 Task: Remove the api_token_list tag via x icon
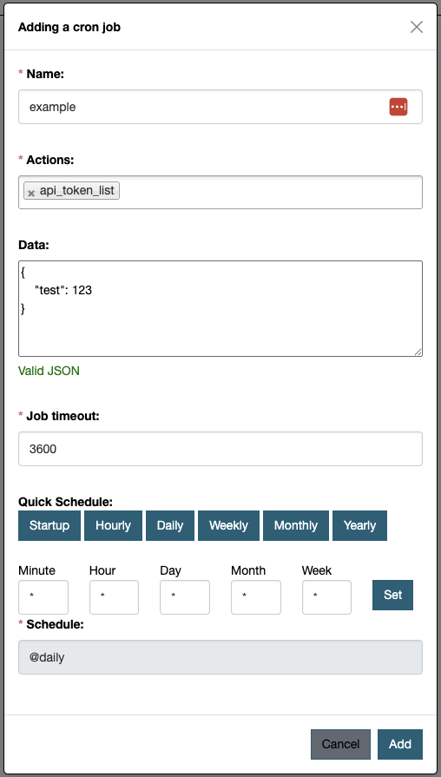pos(31,194)
